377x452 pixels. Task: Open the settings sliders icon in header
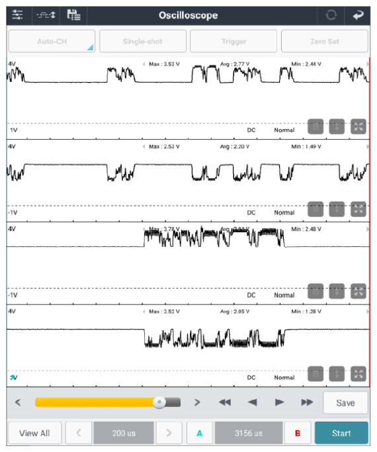pyautogui.click(x=18, y=15)
